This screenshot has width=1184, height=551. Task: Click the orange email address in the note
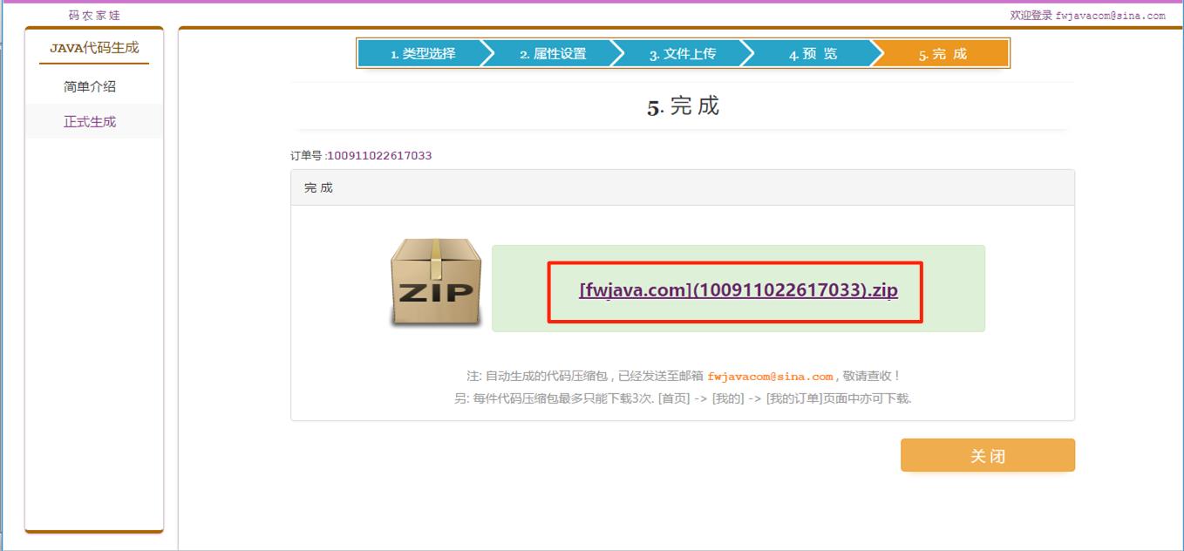pos(770,377)
